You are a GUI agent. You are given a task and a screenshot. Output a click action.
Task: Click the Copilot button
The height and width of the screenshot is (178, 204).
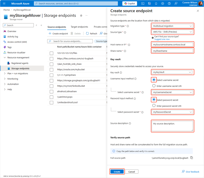click(x=130, y=4)
